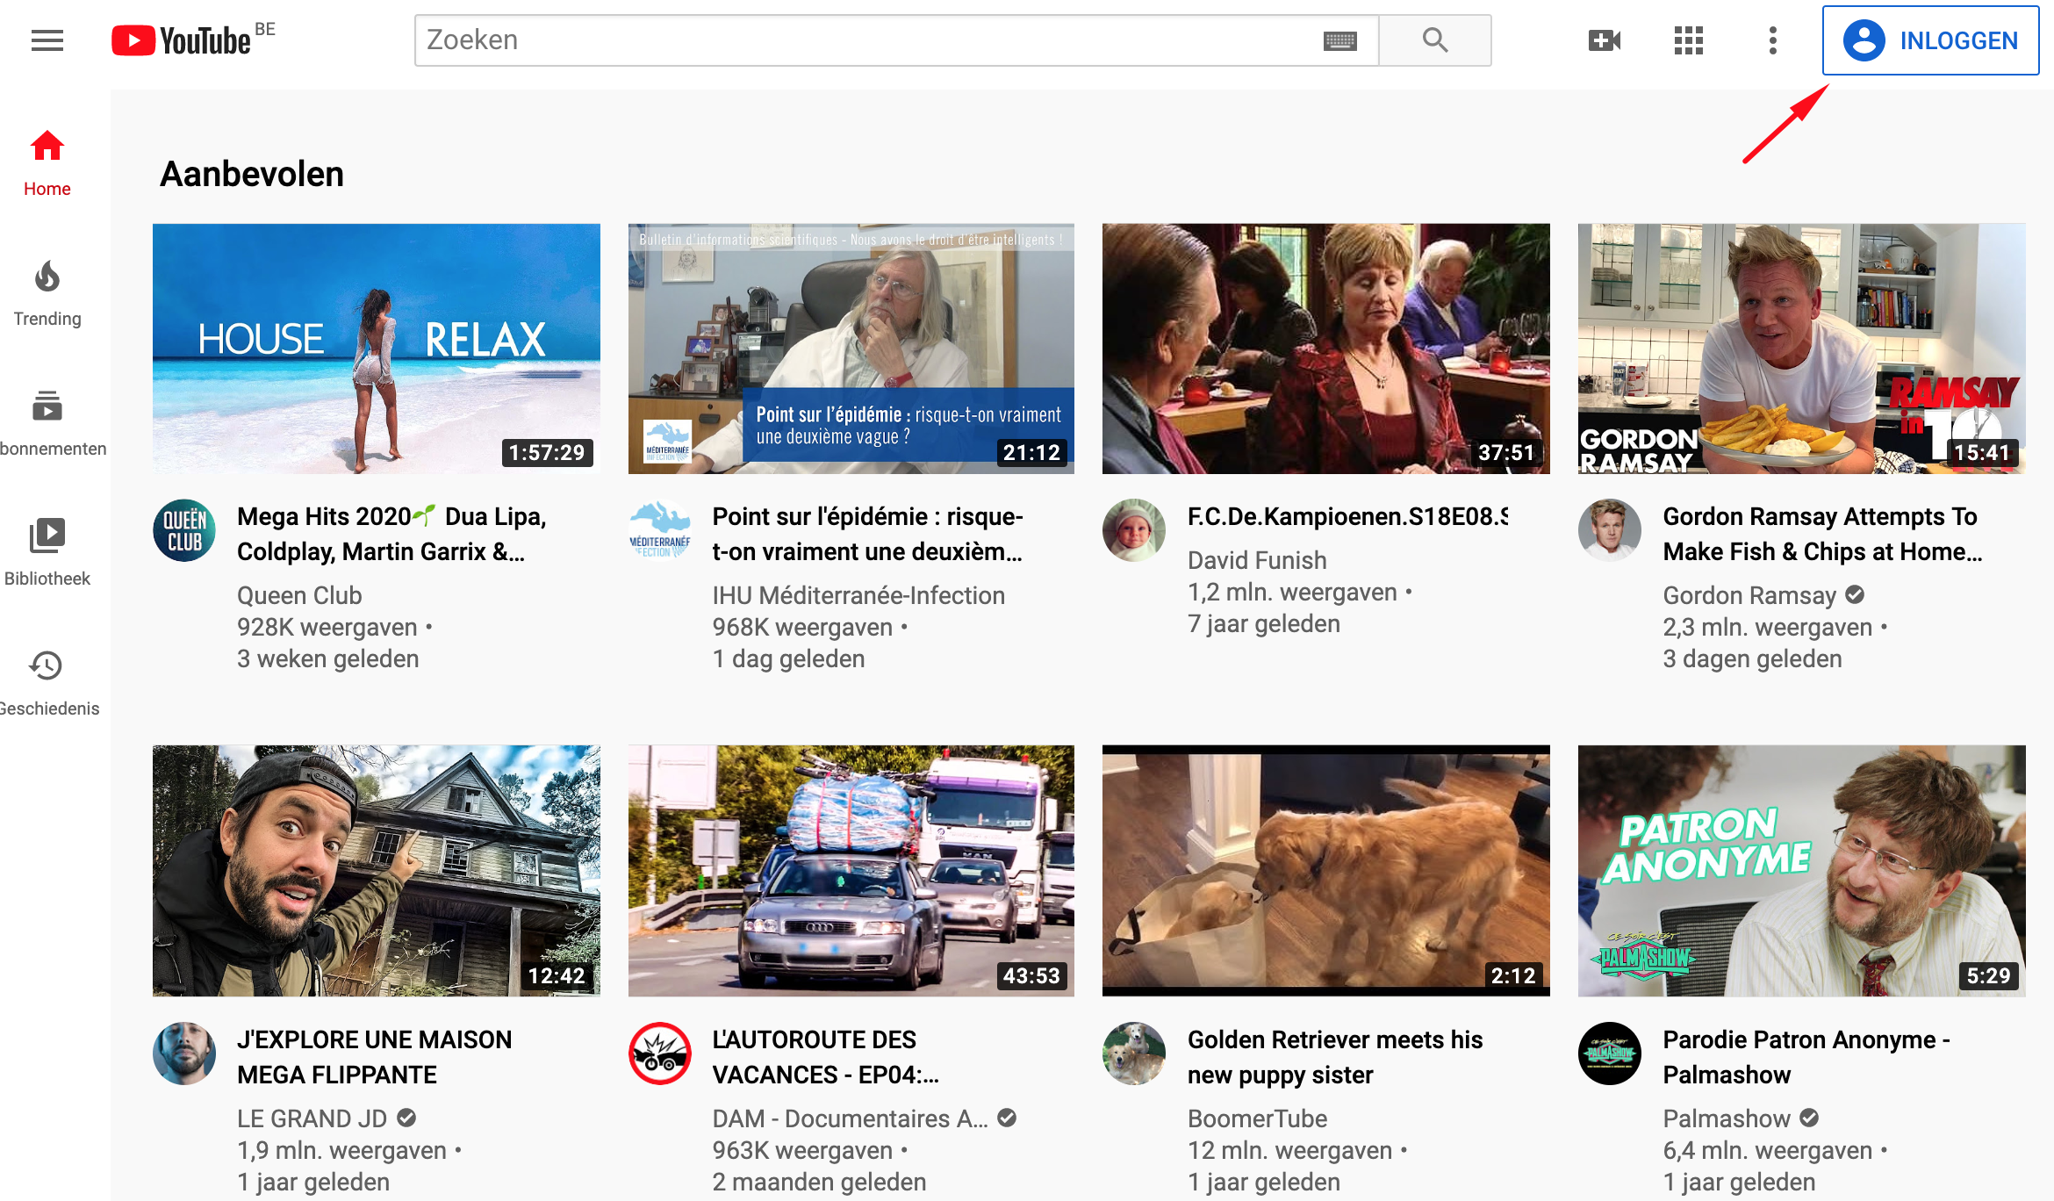
Task: Click the LE GRAND JD channel avatar
Action: (x=184, y=1054)
